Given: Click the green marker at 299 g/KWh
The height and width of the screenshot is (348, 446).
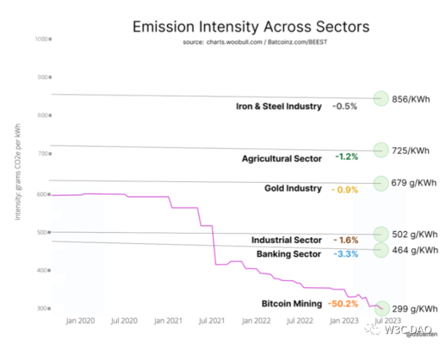Looking at the screenshot, I should coord(380,308).
